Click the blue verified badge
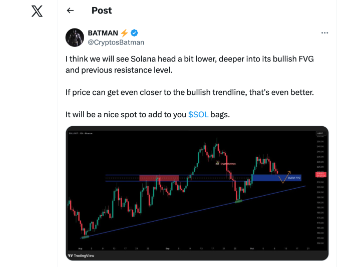 point(134,33)
